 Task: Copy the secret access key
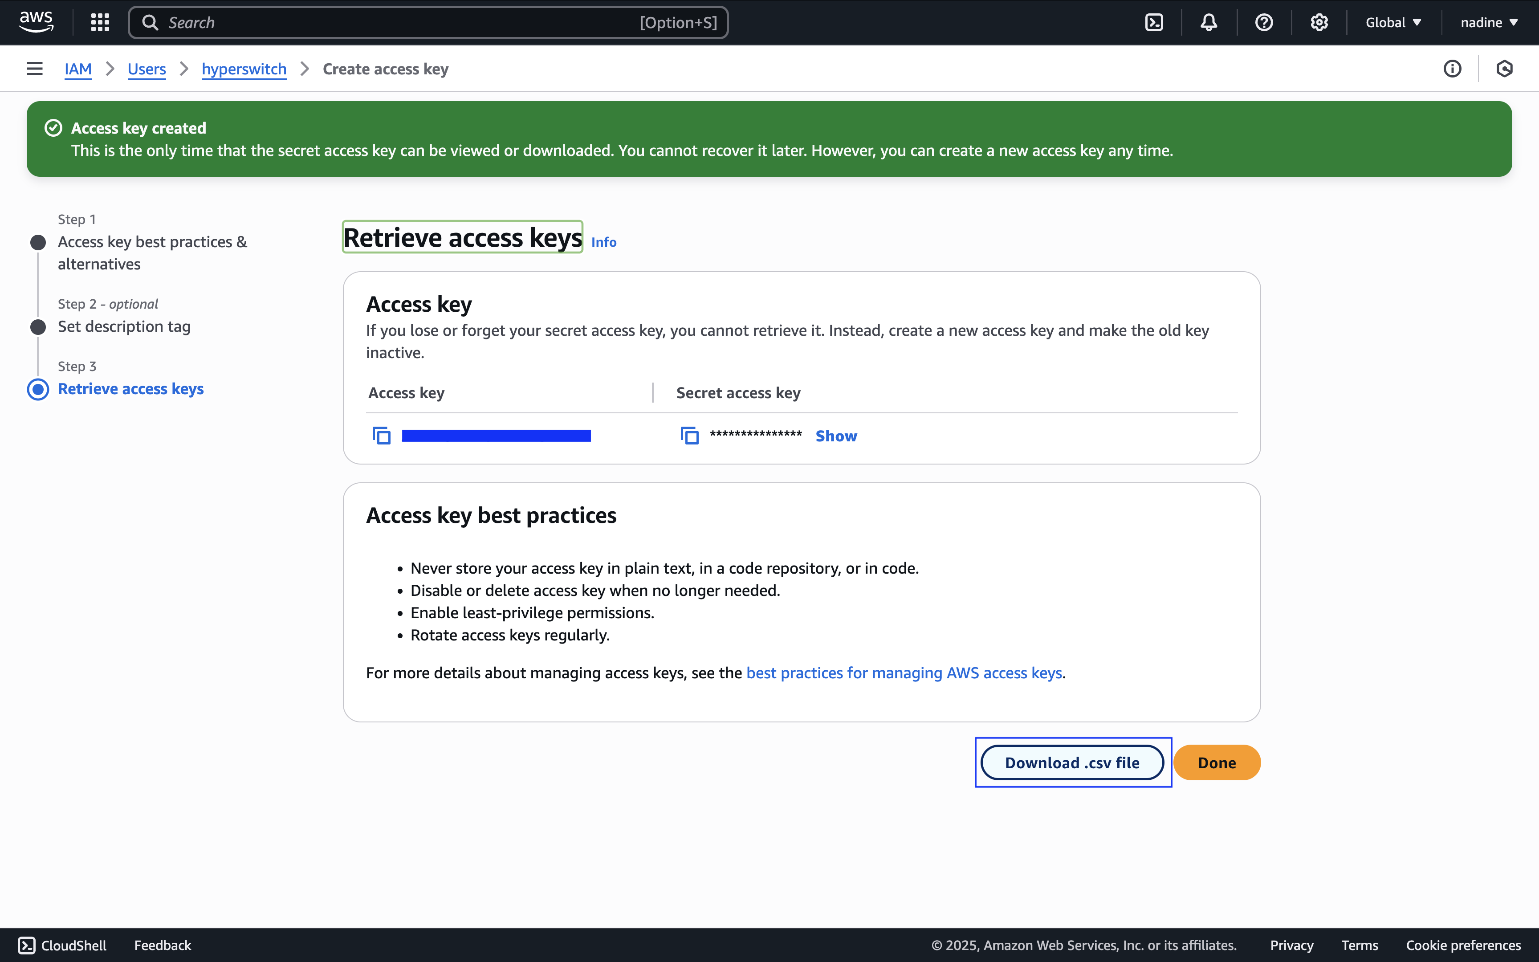pos(689,436)
